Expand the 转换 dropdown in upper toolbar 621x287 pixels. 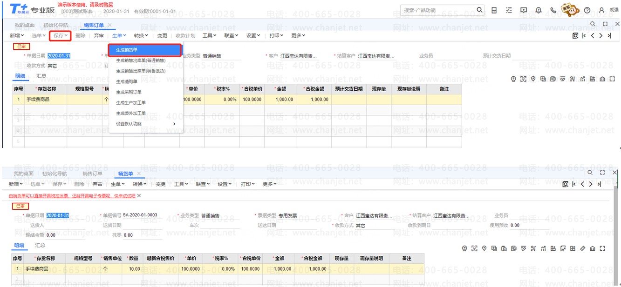141,35
